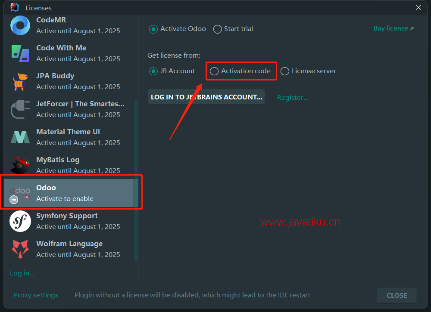Select the Activate Odoo radio button
This screenshot has width=431, height=312.
178,29
